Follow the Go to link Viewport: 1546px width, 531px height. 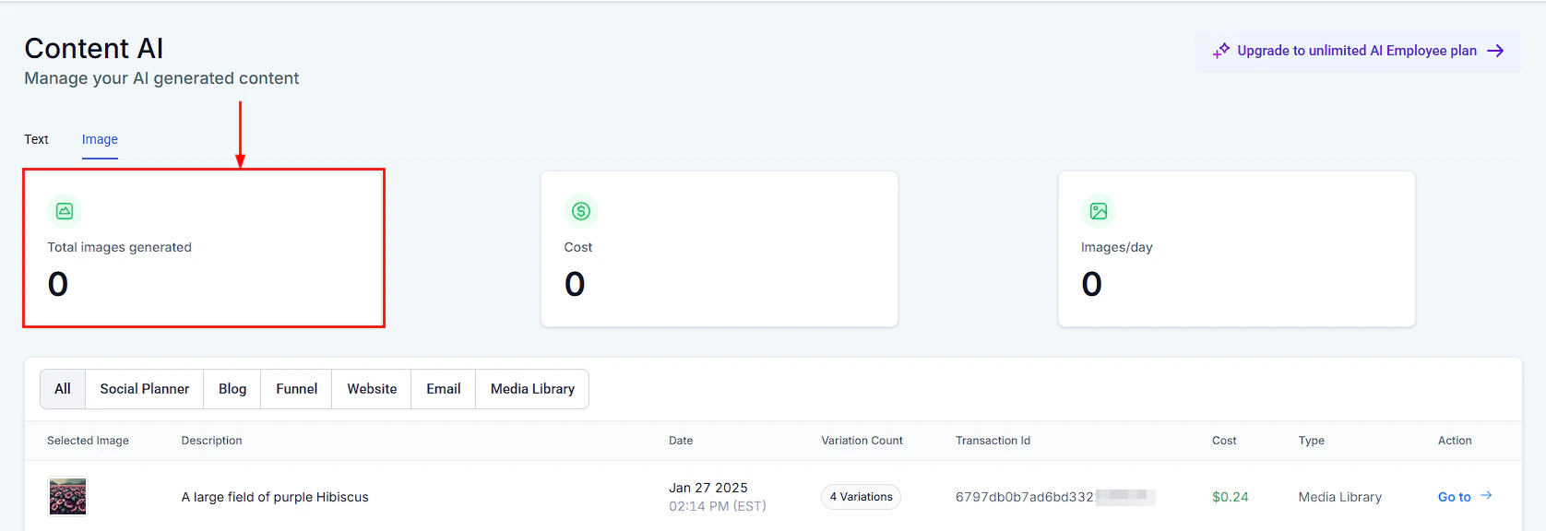pos(1455,497)
